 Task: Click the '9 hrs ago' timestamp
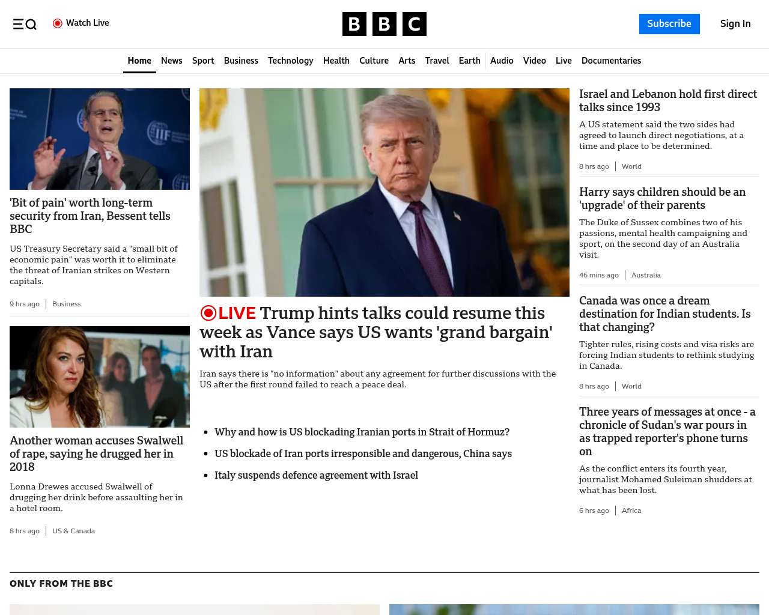click(25, 304)
